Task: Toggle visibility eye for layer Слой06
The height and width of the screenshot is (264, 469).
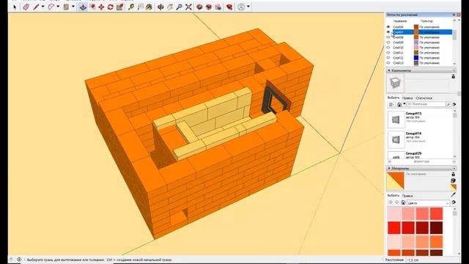Action: click(x=388, y=27)
